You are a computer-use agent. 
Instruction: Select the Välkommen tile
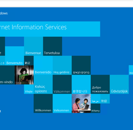click(62, 84)
